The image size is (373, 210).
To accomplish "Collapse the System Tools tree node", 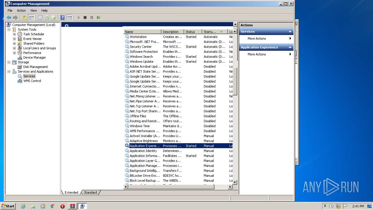I will point(9,29).
